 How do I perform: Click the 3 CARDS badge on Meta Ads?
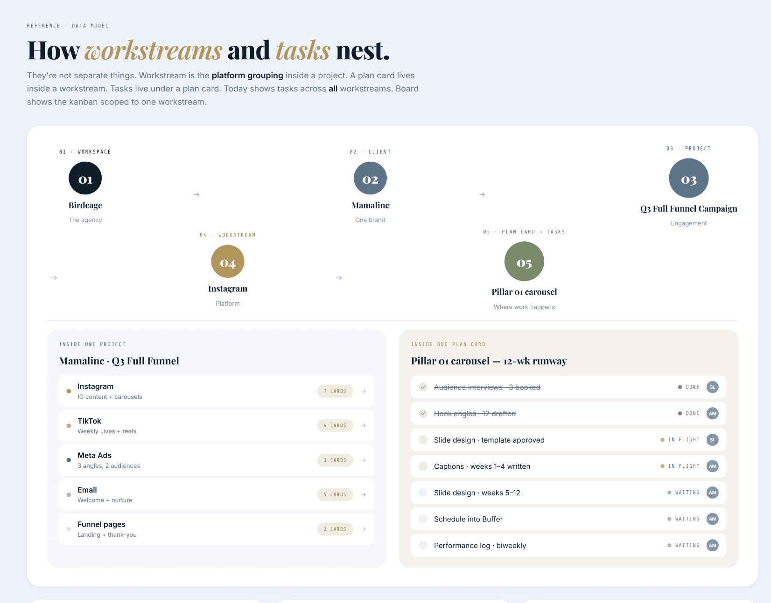tap(335, 460)
